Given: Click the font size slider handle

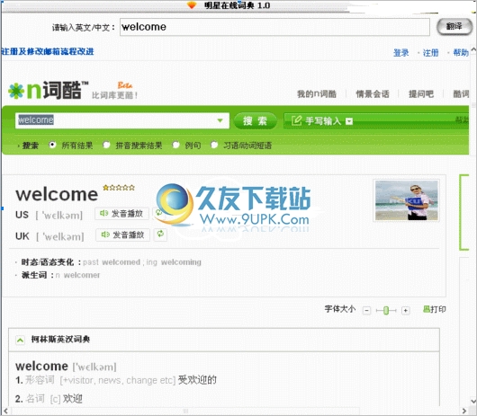Looking at the screenshot, I should (386, 310).
